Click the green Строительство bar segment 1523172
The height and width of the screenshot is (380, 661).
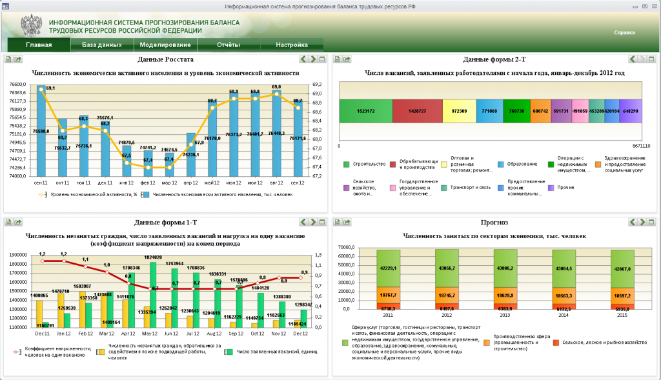point(365,111)
